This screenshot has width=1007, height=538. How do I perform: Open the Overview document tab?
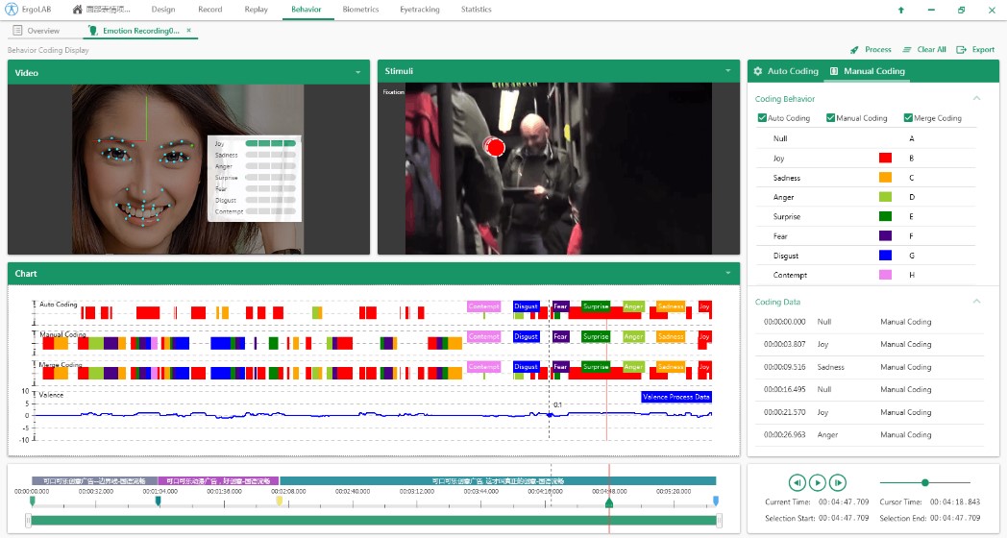(37, 31)
